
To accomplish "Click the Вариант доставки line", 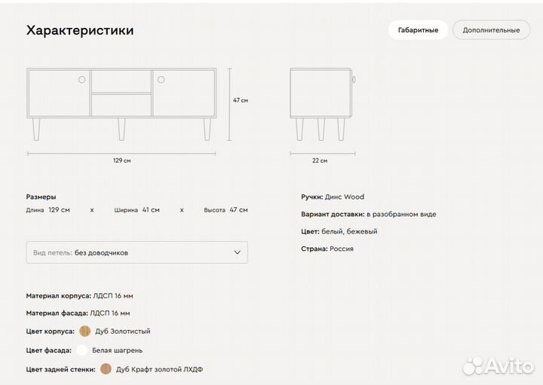I will [368, 214].
